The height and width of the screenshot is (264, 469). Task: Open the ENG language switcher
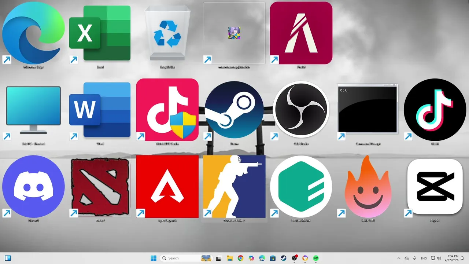click(424, 258)
